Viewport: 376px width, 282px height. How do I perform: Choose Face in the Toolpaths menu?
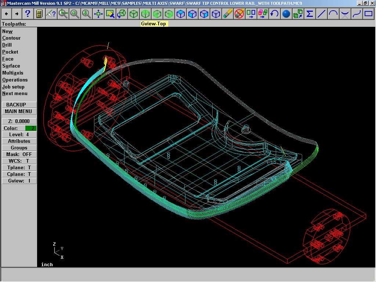[x=8, y=59]
